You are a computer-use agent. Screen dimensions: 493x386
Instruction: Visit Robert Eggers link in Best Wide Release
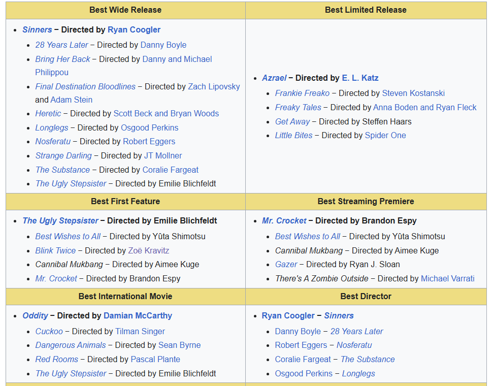click(x=149, y=142)
